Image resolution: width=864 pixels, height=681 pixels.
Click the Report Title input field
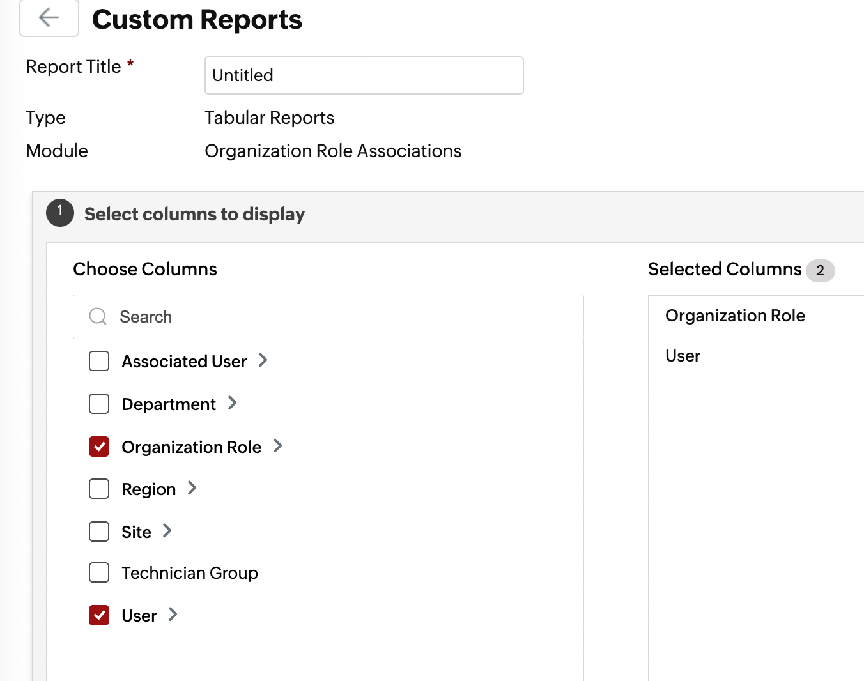(x=364, y=75)
